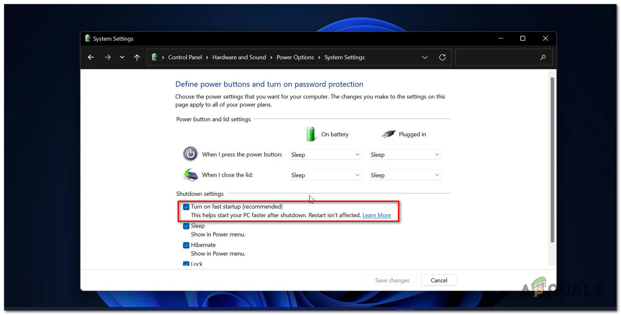Uncheck Sleep under Shutdown settings
The image size is (621, 315).
[187, 226]
